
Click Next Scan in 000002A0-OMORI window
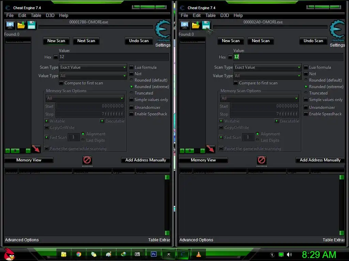coord(261,41)
